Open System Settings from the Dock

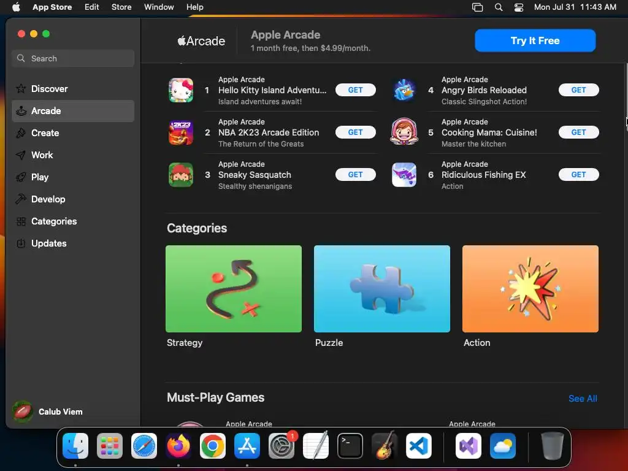click(281, 445)
